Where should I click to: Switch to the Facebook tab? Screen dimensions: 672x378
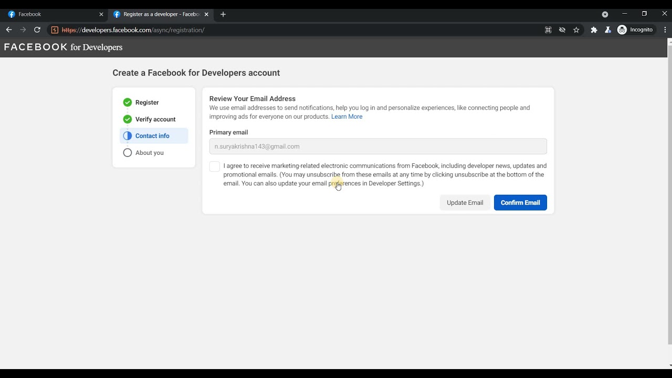(x=55, y=14)
